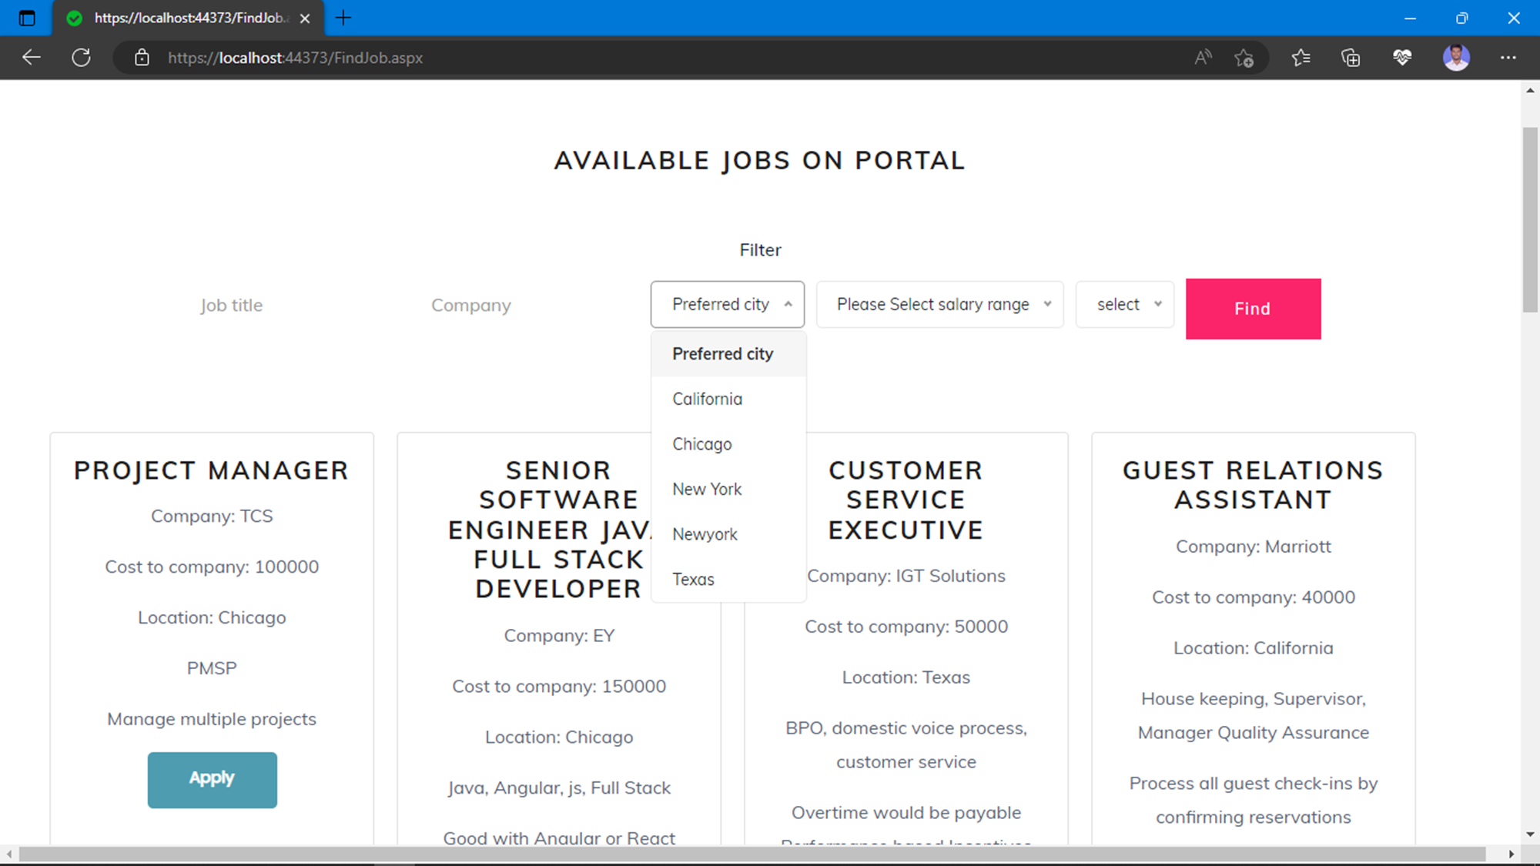This screenshot has height=866, width=1540.
Task: Select the localhost FindJob tab
Action: coord(189,18)
